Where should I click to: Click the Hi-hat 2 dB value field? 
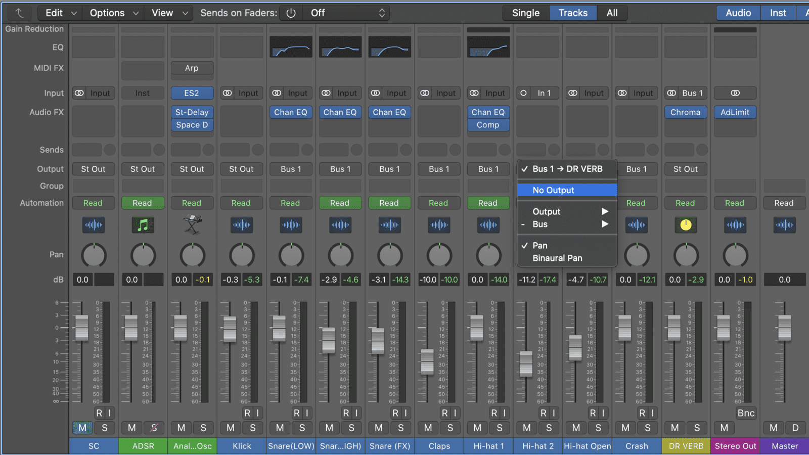[x=527, y=280]
